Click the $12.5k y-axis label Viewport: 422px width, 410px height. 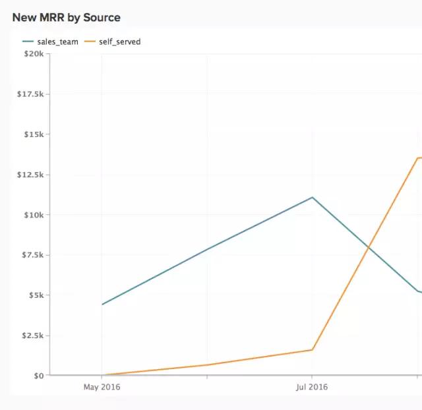tap(30, 175)
